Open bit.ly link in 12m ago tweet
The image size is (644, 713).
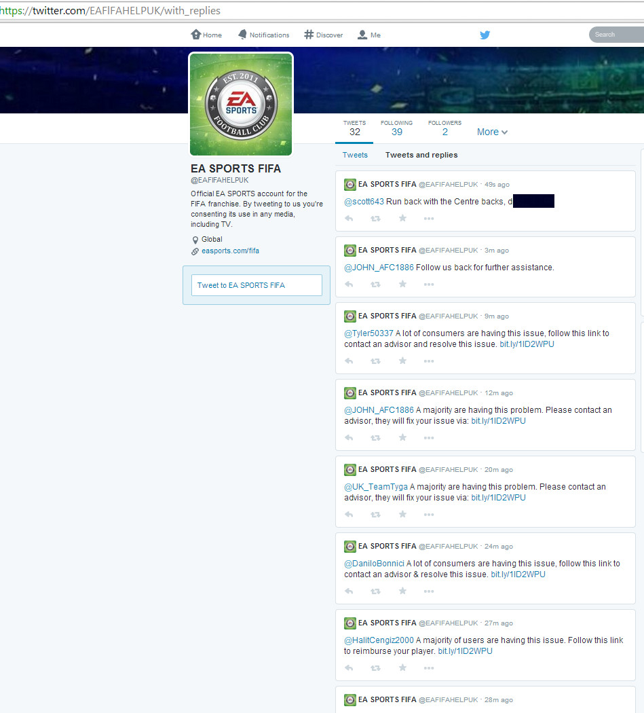498,421
